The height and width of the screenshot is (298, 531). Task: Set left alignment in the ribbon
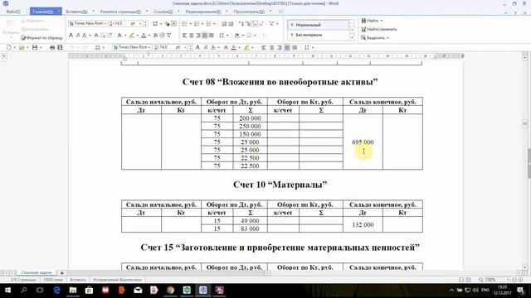[x=184, y=35]
